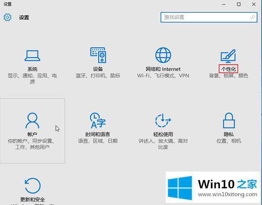Select the 更新和安全 category title

[x=33, y=200]
